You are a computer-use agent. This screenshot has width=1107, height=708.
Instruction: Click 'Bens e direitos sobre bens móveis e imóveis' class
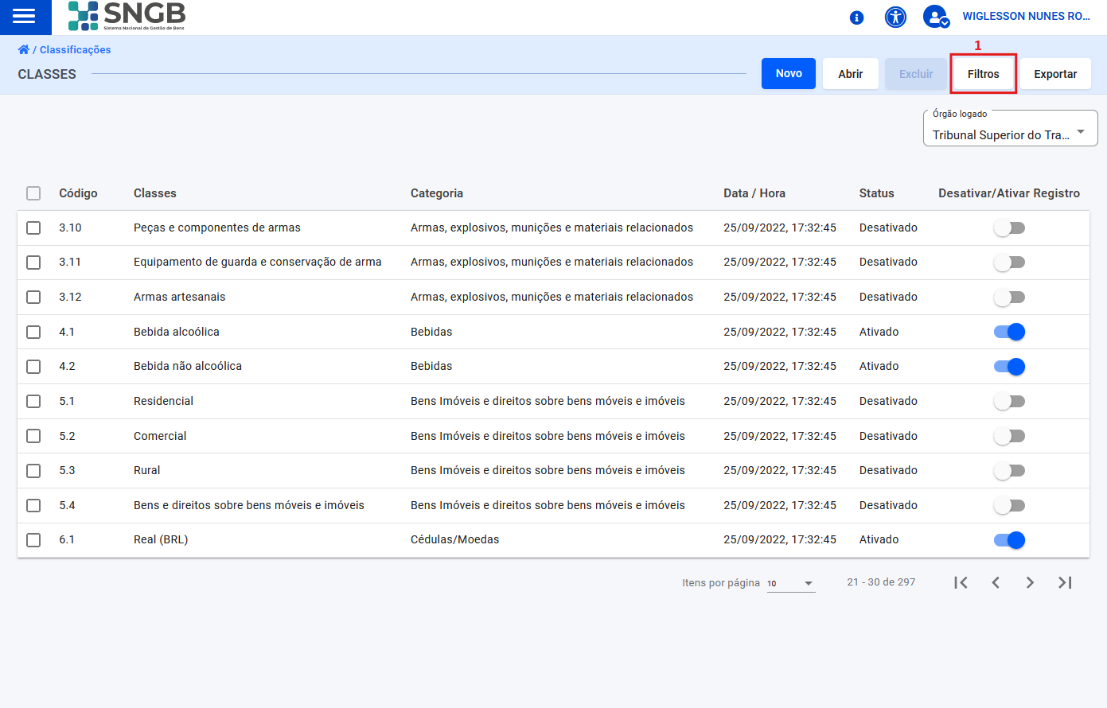click(249, 505)
